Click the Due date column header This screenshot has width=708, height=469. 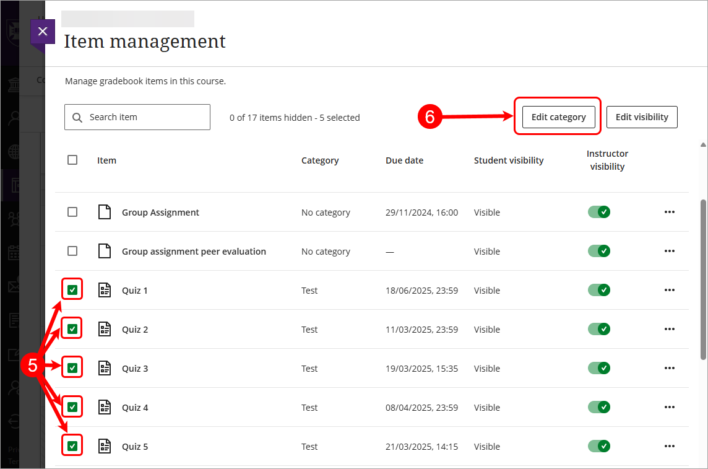click(404, 160)
